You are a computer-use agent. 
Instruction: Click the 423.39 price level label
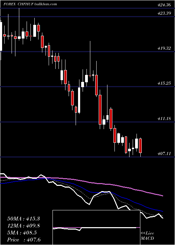164,13
